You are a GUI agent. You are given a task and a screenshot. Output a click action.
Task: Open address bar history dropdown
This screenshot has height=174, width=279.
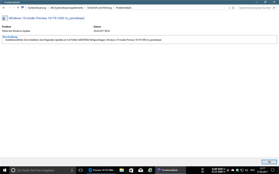tap(229, 8)
